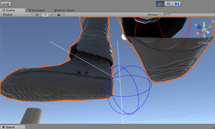Toggle scene effects image icon
215x129 pixels.
click(59, 15)
